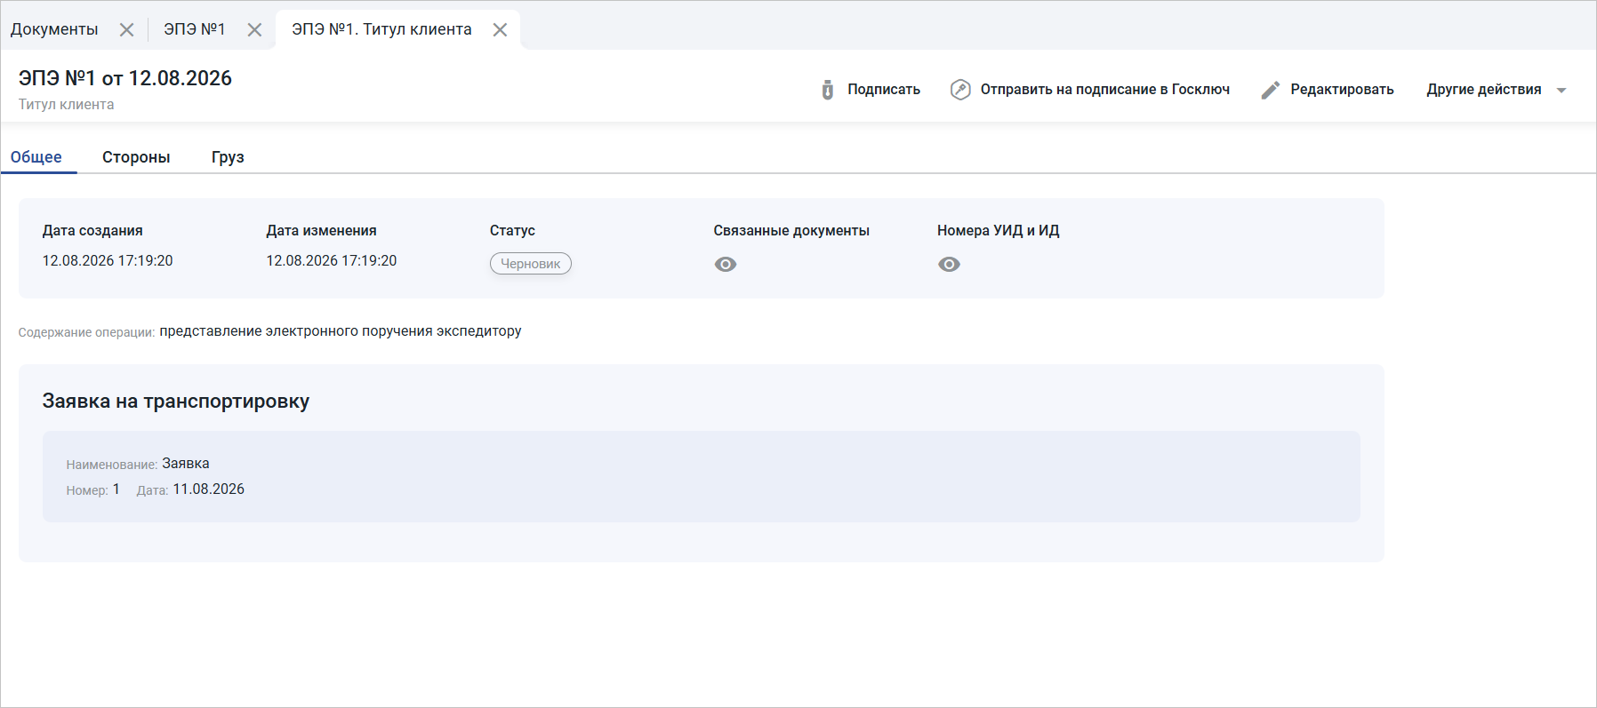Image resolution: width=1597 pixels, height=708 pixels.
Task: Click the Подписать button label
Action: pyautogui.click(x=884, y=90)
